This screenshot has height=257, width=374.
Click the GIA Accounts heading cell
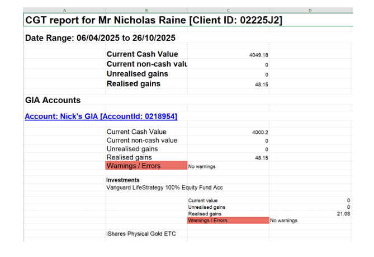(53, 100)
